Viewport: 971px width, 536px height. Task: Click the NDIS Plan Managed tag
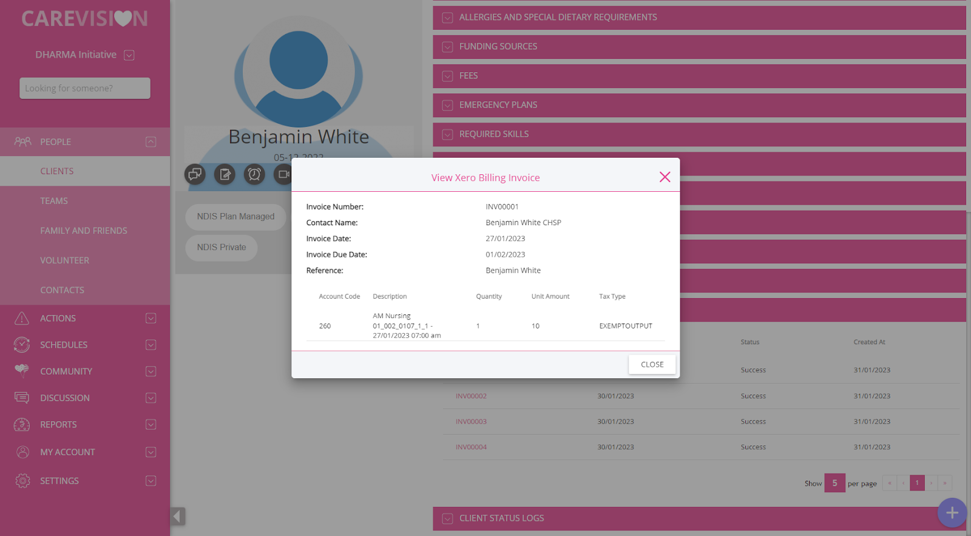tap(235, 217)
